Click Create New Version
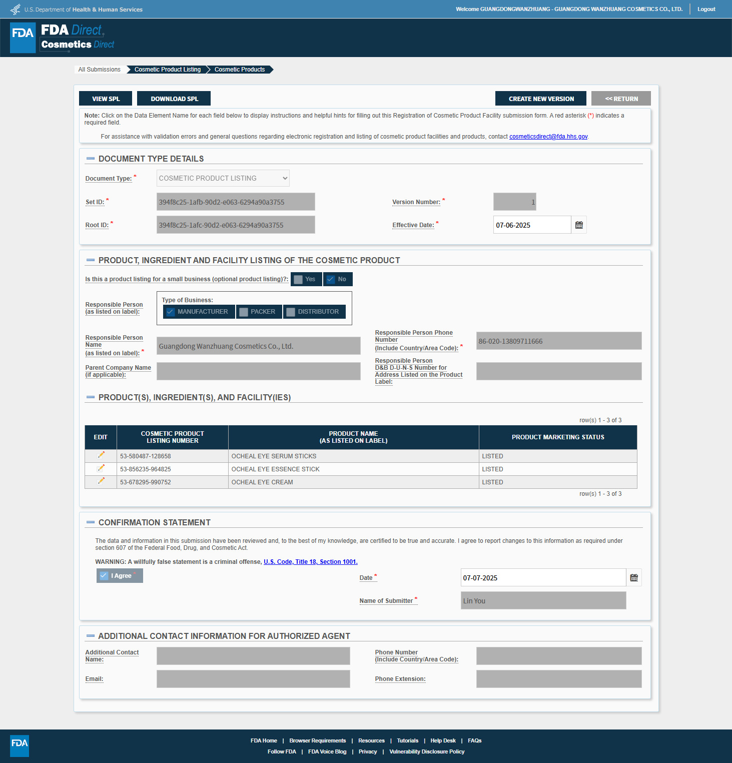Screen dimensions: 732x763 (x=541, y=99)
